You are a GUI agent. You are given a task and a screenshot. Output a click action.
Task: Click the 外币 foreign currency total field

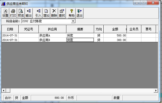pyautogui.click(x=94, y=98)
